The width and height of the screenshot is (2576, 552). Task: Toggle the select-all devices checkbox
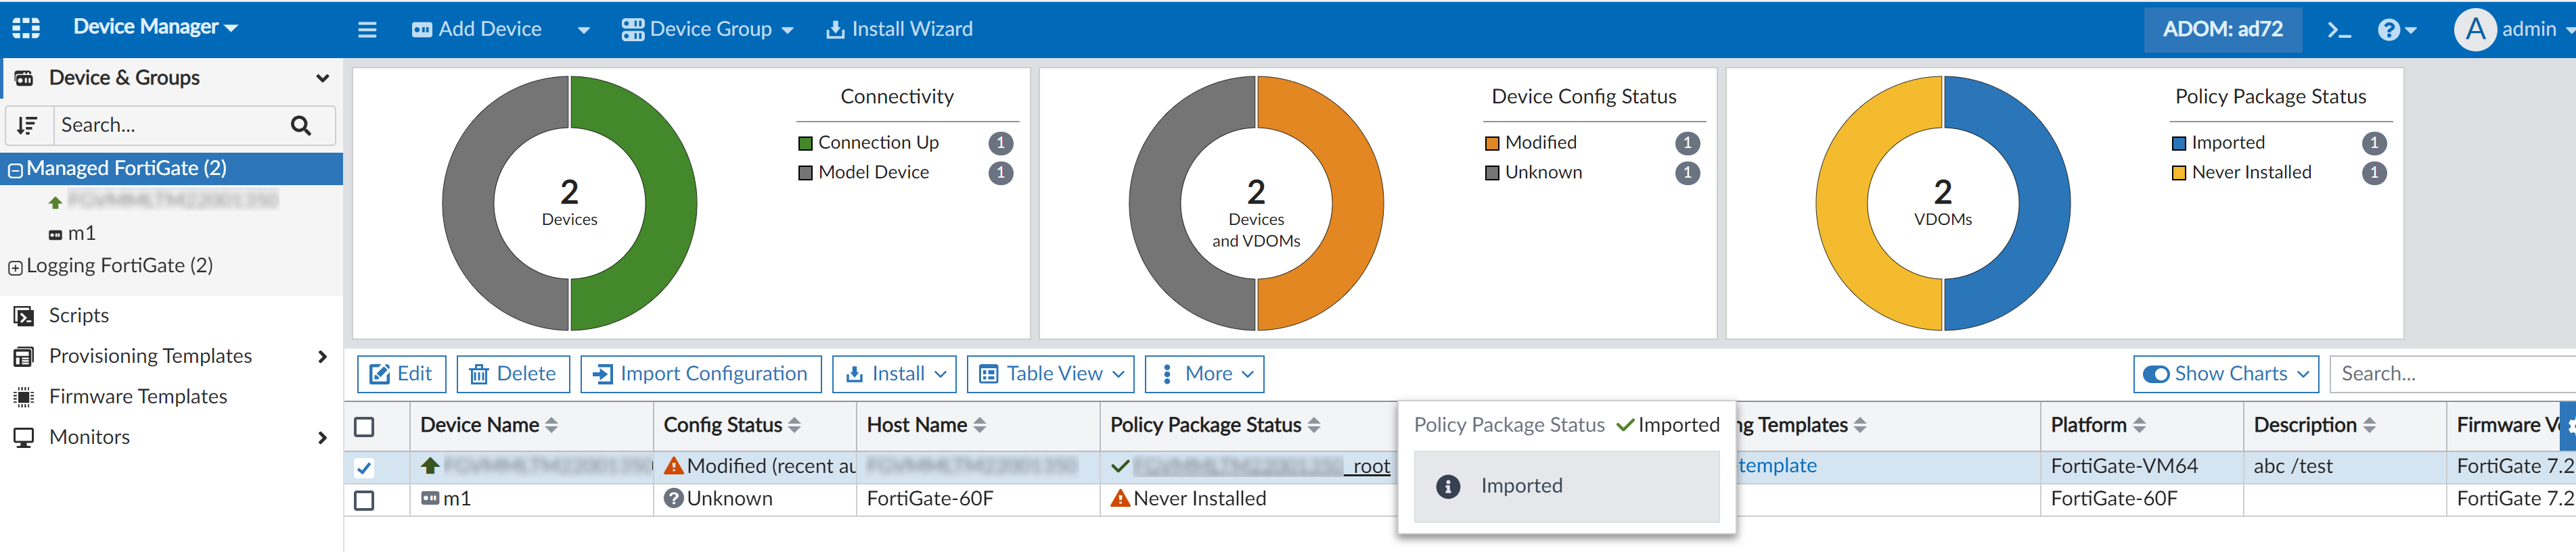coord(365,427)
